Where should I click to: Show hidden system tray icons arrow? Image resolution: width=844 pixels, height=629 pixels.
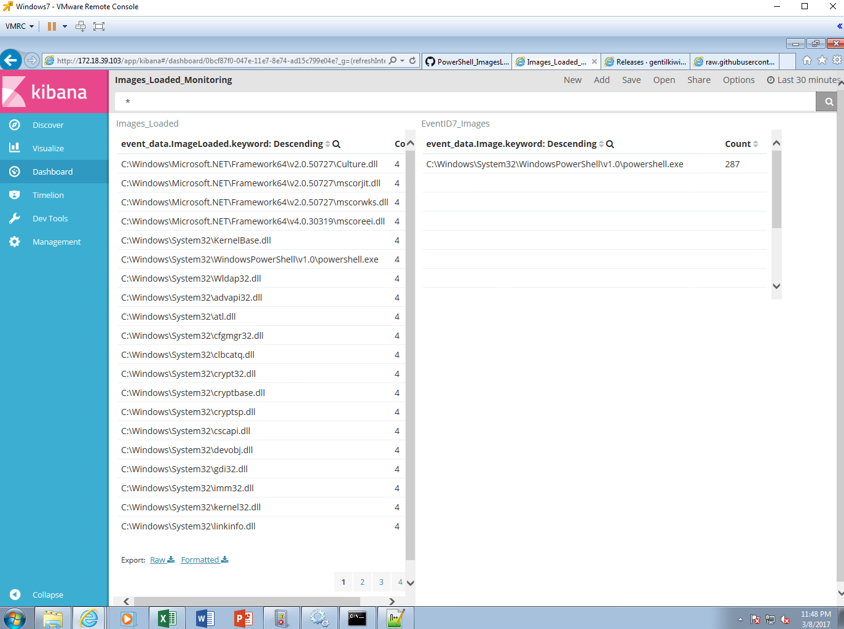coord(740,619)
